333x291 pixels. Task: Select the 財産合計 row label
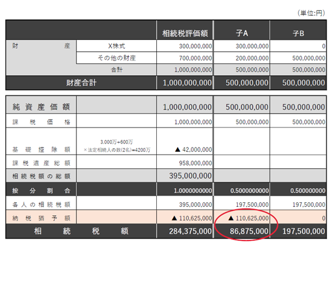[x=81, y=83]
